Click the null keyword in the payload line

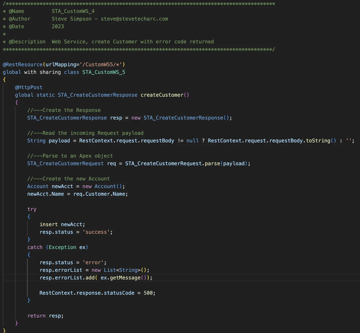click(x=193, y=141)
